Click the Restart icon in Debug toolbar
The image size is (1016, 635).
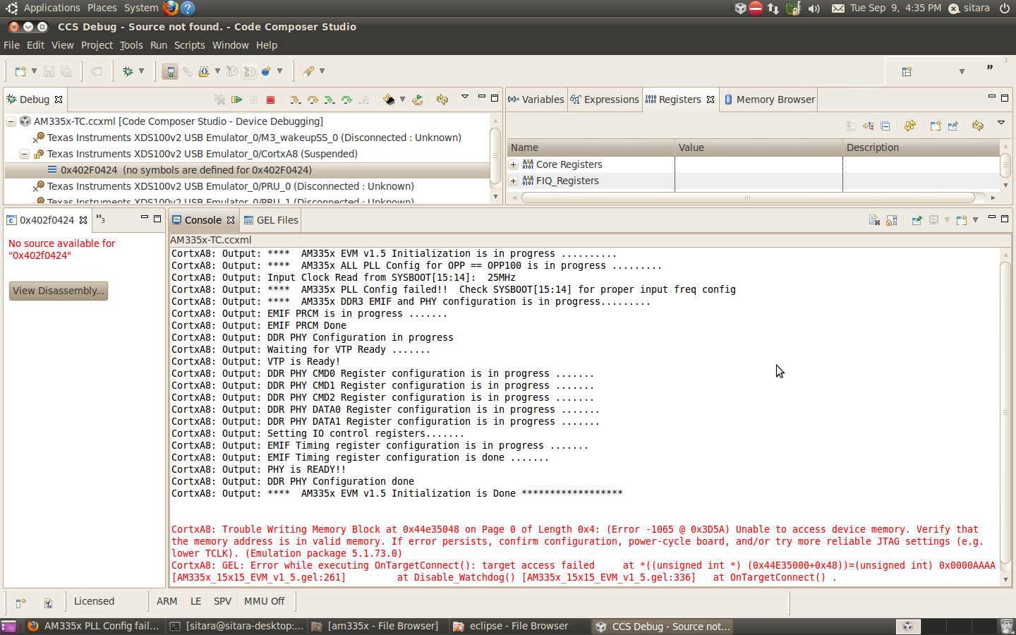point(418,100)
